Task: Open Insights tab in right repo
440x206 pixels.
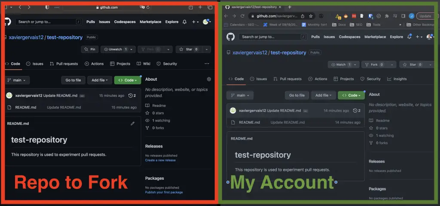Action: [x=397, y=79]
